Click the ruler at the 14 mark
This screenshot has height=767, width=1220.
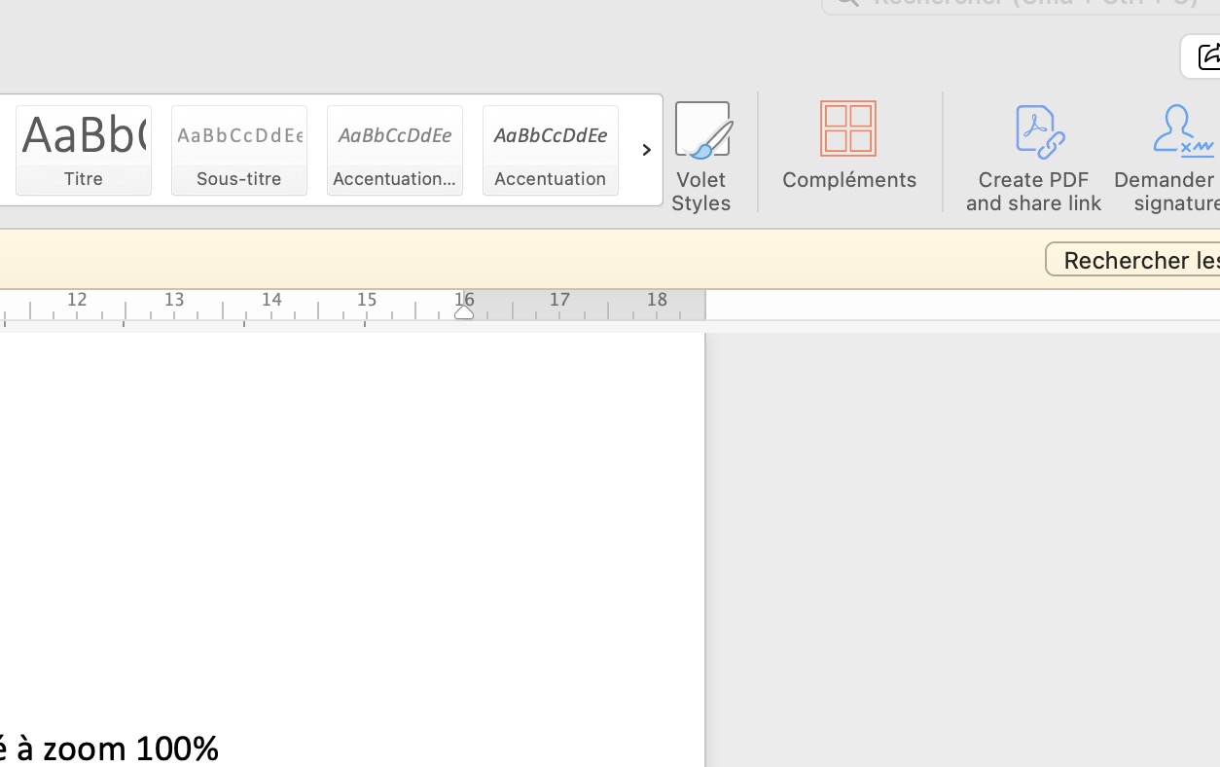pos(271,301)
